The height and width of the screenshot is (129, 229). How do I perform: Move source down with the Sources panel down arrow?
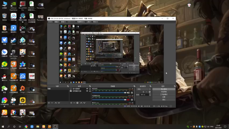click(x=84, y=103)
